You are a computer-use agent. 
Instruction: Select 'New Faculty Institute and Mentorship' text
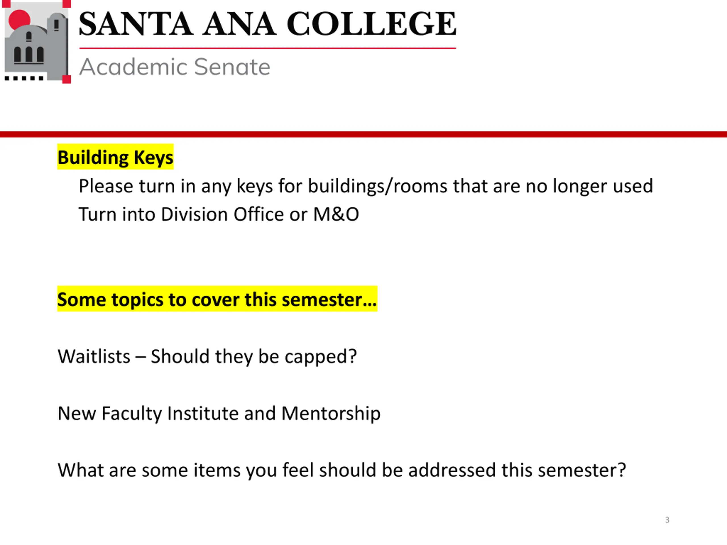click(x=219, y=413)
